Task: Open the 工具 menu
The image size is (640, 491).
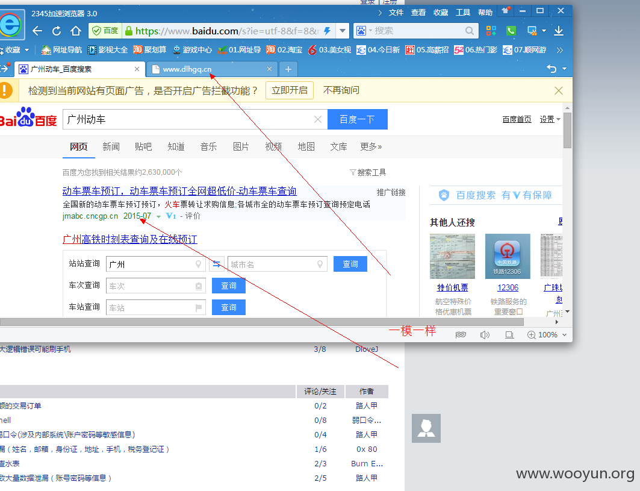Action: point(463,13)
